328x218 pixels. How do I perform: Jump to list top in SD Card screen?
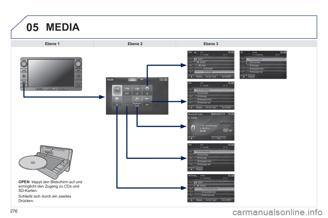pos(190,183)
